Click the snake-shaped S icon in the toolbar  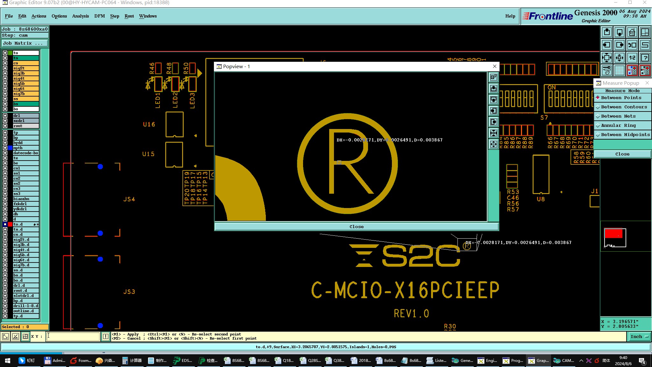coord(645,45)
